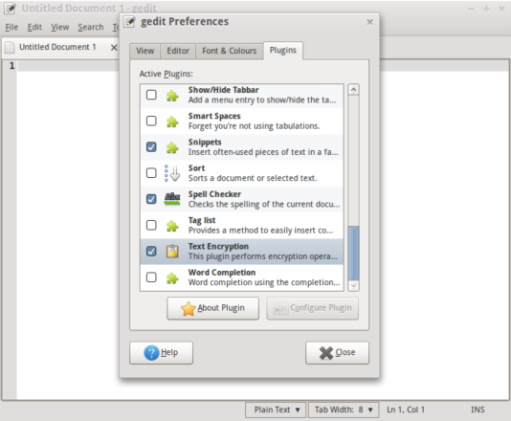Select the Tag list plugin name

[x=202, y=221]
